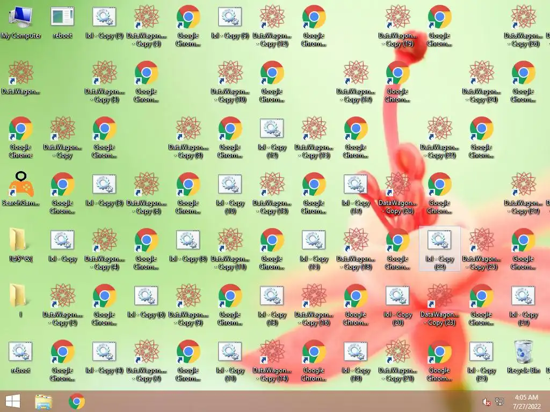Select DataWagon - Copy (27) shortcut
This screenshot has width=550, height=412.
pos(523,194)
